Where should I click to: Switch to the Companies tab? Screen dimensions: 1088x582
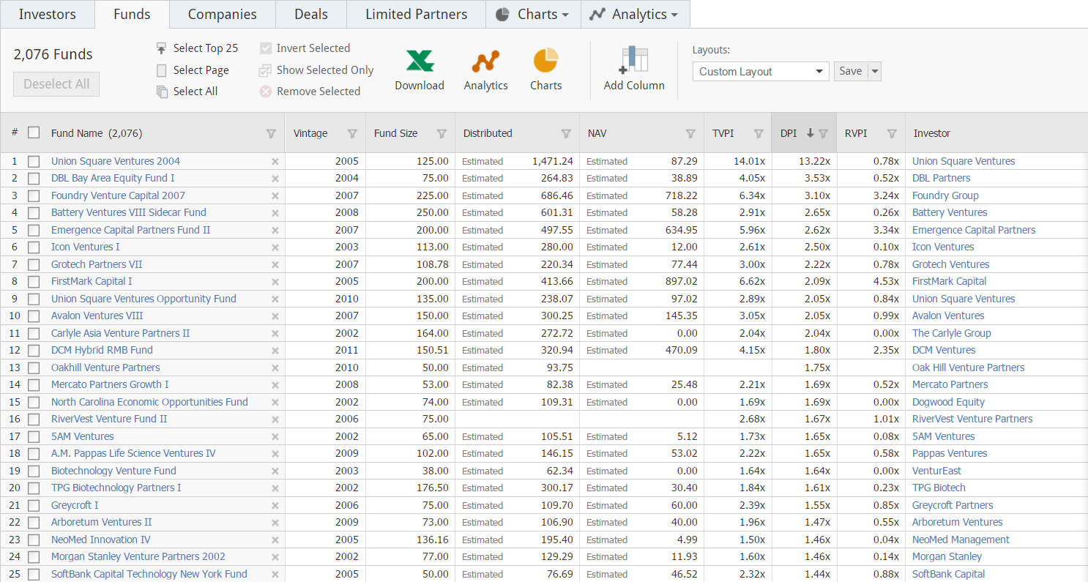[223, 14]
